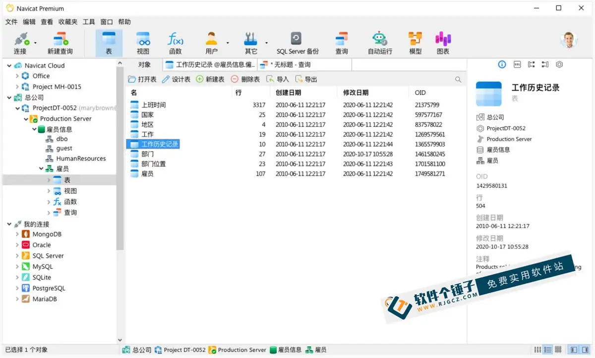
Task: Switch to the 对象 tab
Action: tap(144, 64)
